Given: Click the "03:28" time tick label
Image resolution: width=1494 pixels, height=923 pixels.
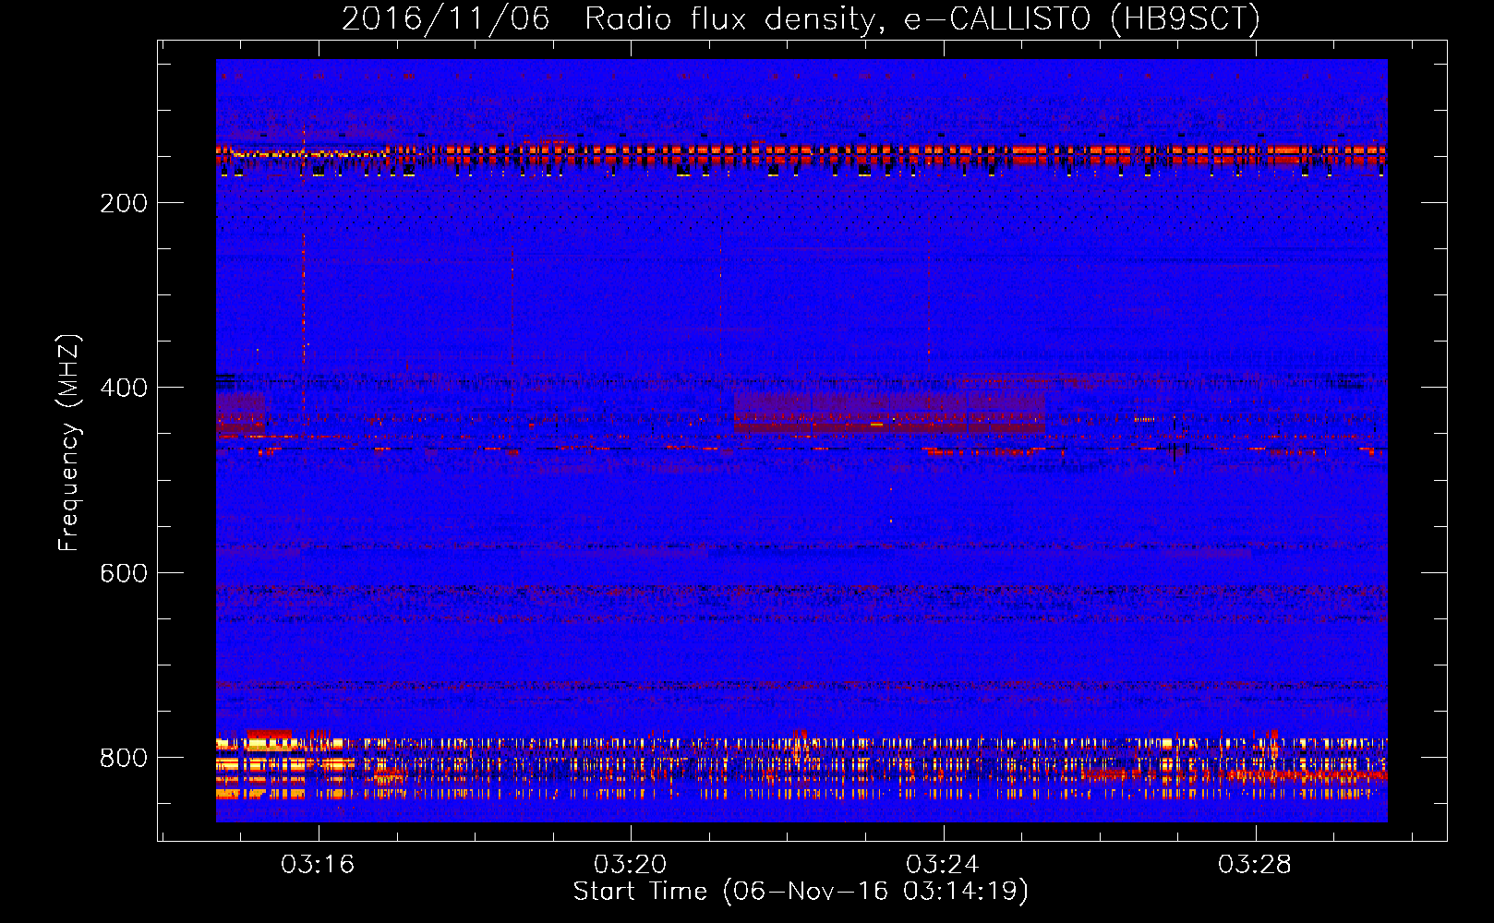Looking at the screenshot, I should click(x=1255, y=865).
